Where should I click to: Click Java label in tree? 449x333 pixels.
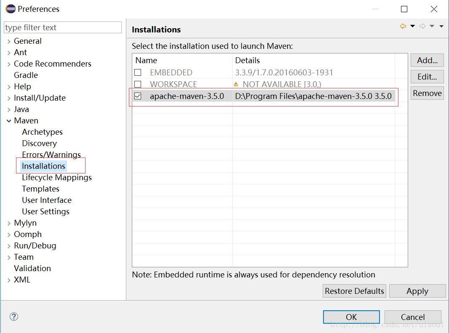[x=21, y=109]
